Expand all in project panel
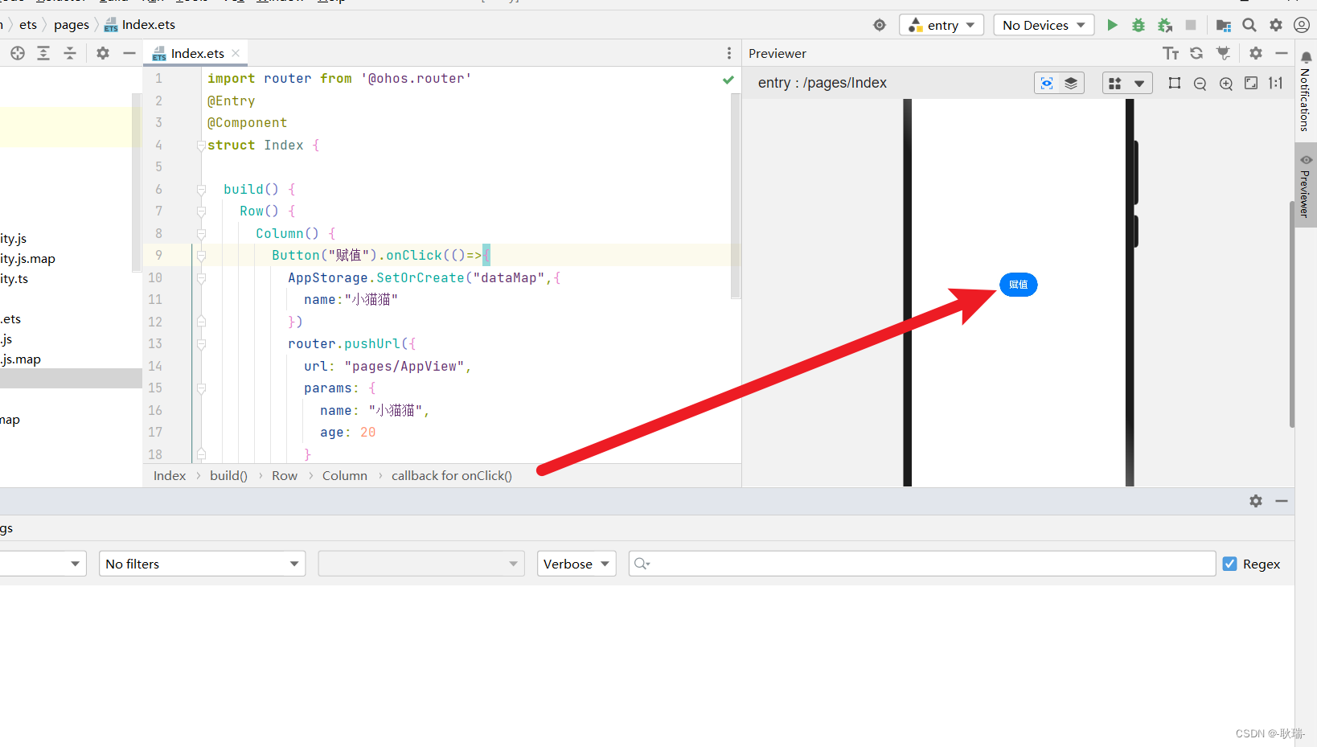1317x747 pixels. pos(43,53)
